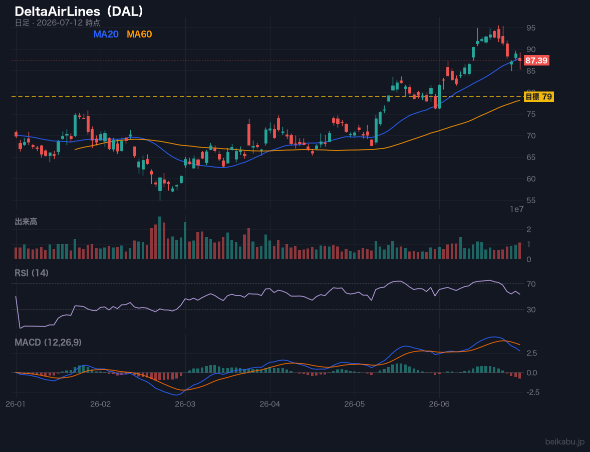Click the target price label 目標 79
The width and height of the screenshot is (590, 452).
[x=539, y=96]
